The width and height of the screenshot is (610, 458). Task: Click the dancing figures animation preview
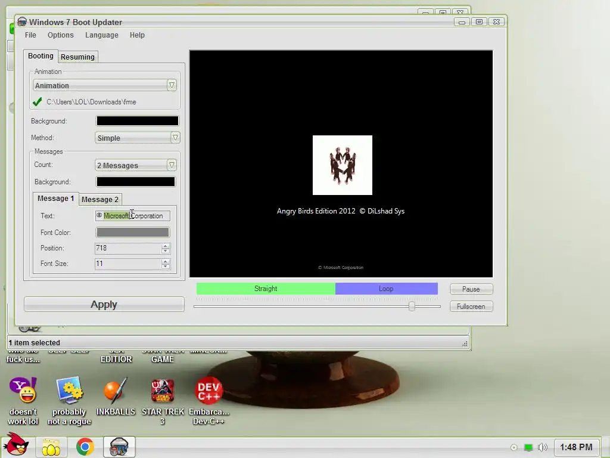343,165
